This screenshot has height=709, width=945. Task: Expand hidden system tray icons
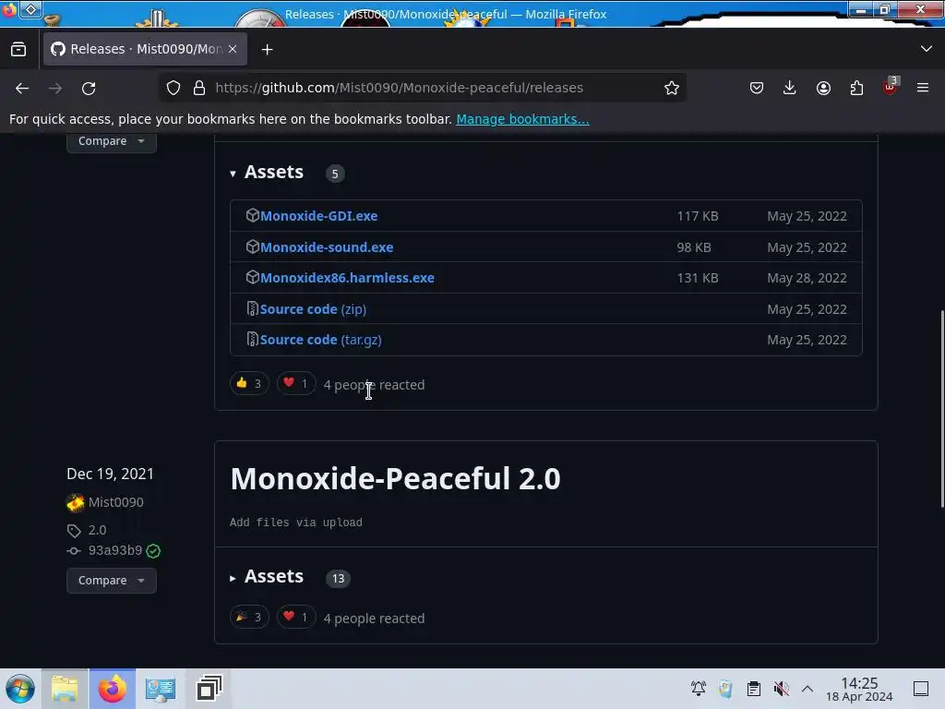(807, 689)
